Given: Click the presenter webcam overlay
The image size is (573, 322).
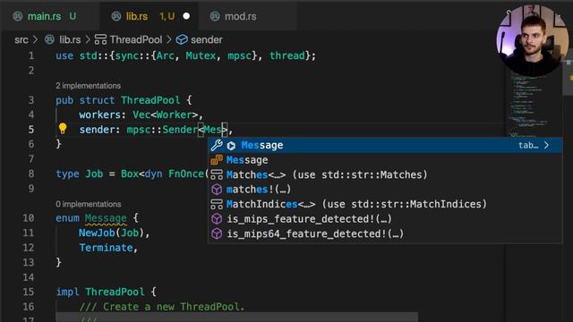Looking at the screenshot, I should (532, 39).
